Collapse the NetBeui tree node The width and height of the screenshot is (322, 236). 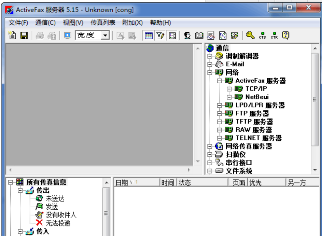(x=229, y=97)
